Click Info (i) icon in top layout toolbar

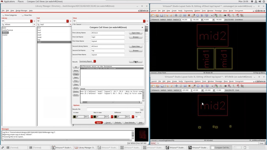pyautogui.click(x=198, y=86)
